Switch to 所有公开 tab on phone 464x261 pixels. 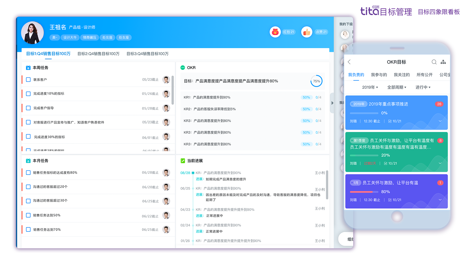tap(425, 75)
